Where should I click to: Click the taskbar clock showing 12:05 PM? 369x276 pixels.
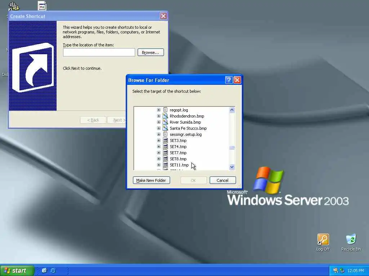pos(356,271)
